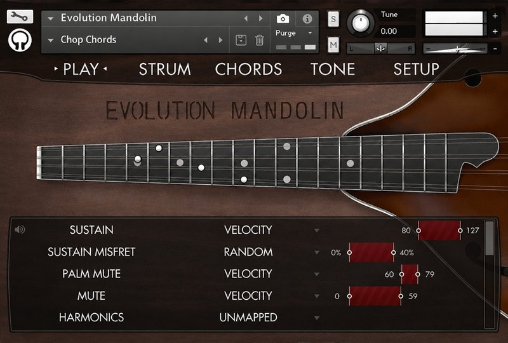
Task: Click the Orange Tree Samples logo icon
Action: pos(20,40)
